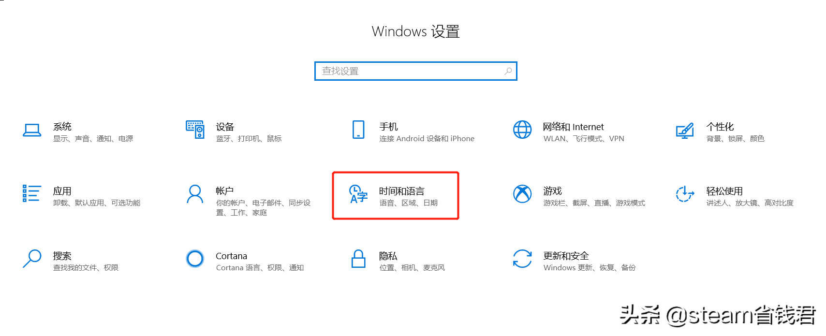
Task: Open the 网络和 Internet title text
Action: pos(573,127)
